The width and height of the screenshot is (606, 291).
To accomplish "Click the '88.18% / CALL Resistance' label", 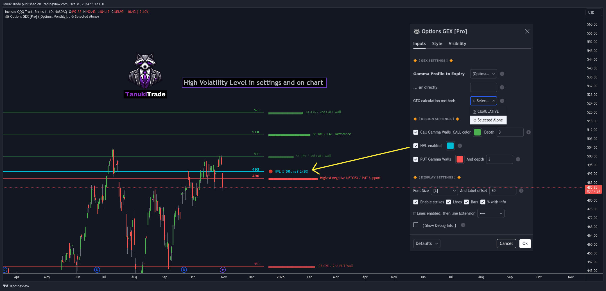I will pyautogui.click(x=332, y=134).
